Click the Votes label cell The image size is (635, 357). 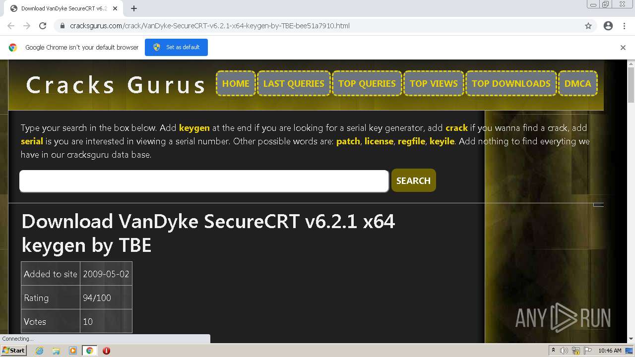tap(51, 321)
